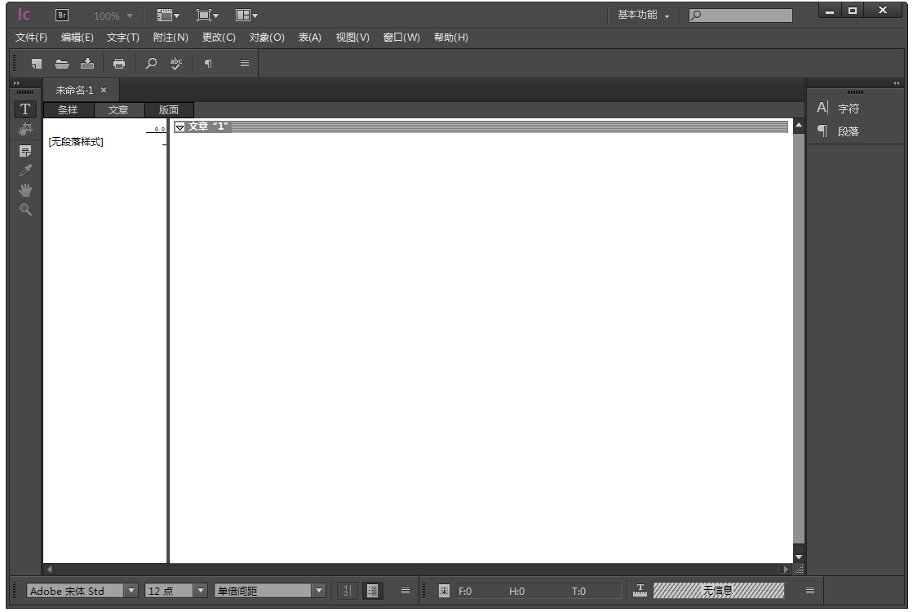Toggle hidden characters with the ¶ toolbar icon
Screen dimensions: 913x612
tap(208, 64)
